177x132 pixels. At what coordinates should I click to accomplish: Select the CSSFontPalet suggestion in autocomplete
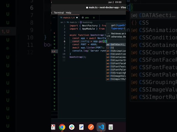point(116,70)
